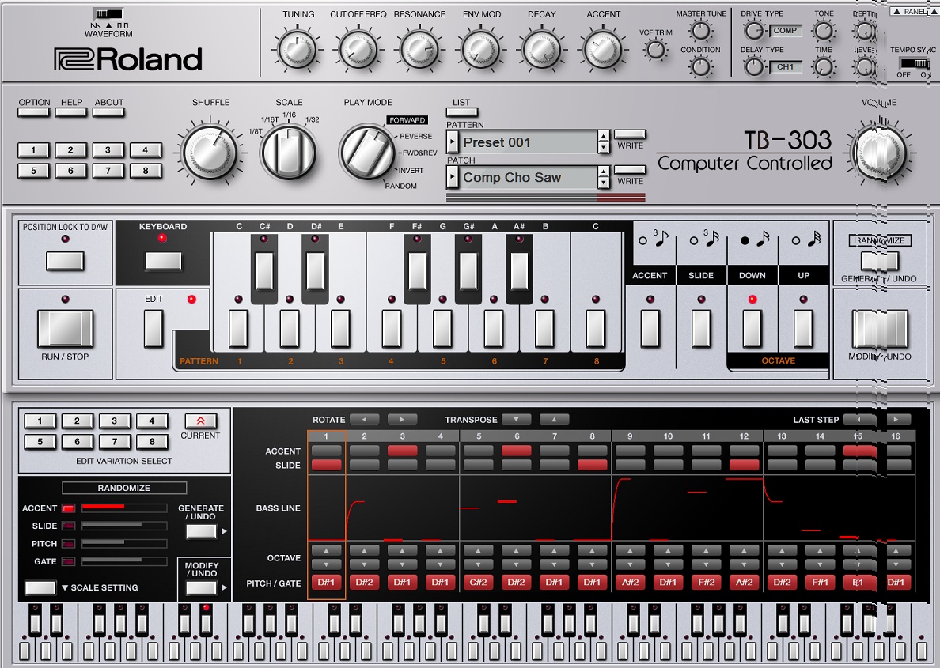Transpose pattern down arrow

tap(517, 419)
